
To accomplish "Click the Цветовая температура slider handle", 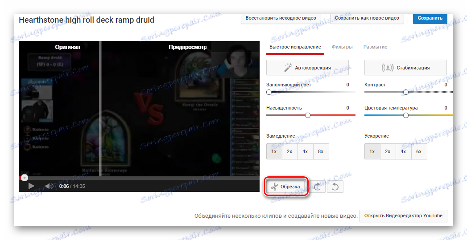I will pos(405,115).
